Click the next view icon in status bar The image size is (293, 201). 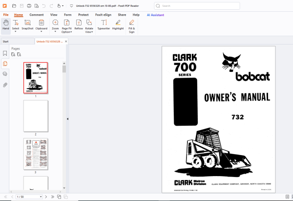tap(66, 197)
